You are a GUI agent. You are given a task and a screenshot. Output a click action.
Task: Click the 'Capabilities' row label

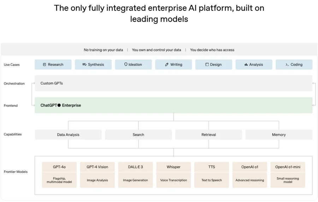pos(13,134)
